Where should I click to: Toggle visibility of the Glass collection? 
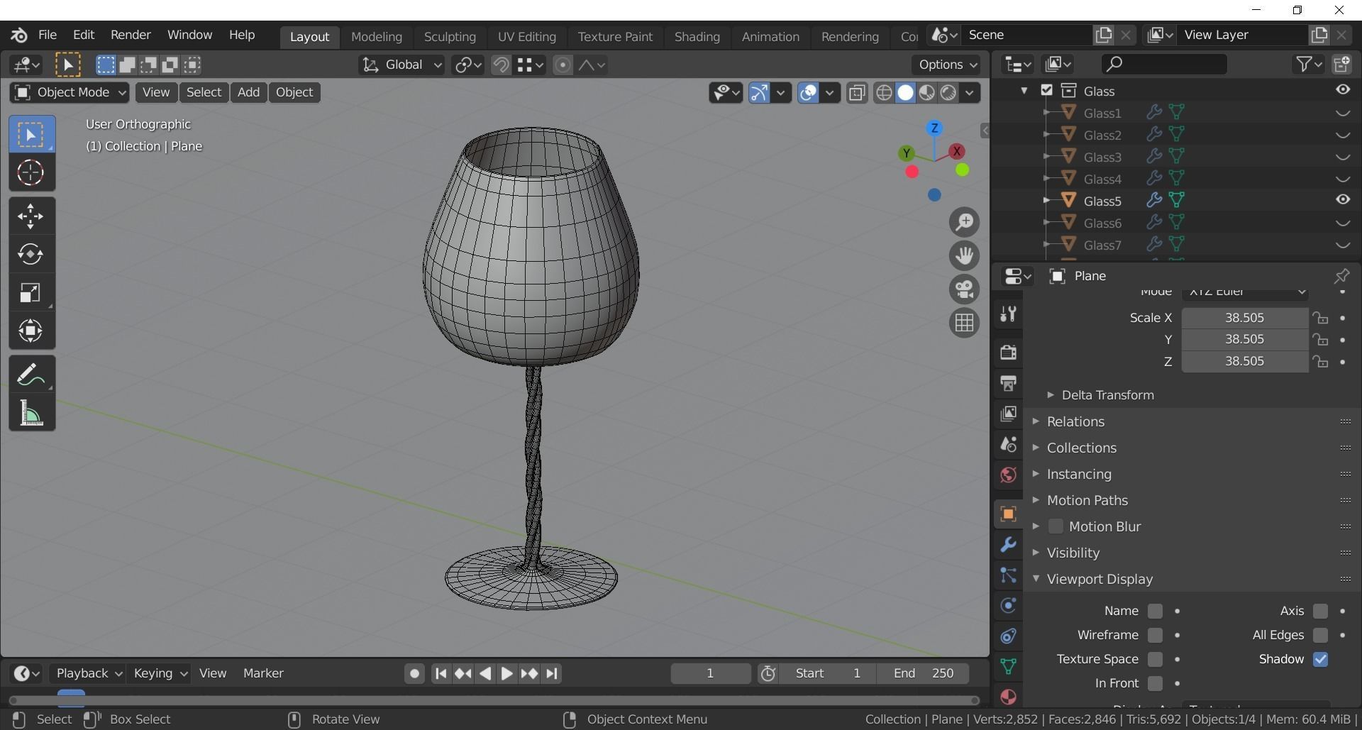(1342, 89)
